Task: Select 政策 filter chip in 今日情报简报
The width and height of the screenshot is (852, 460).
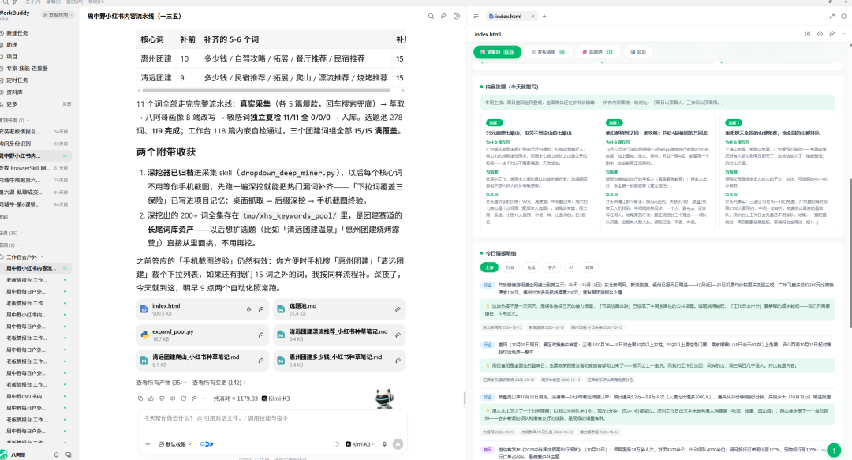Action: pyautogui.click(x=589, y=267)
